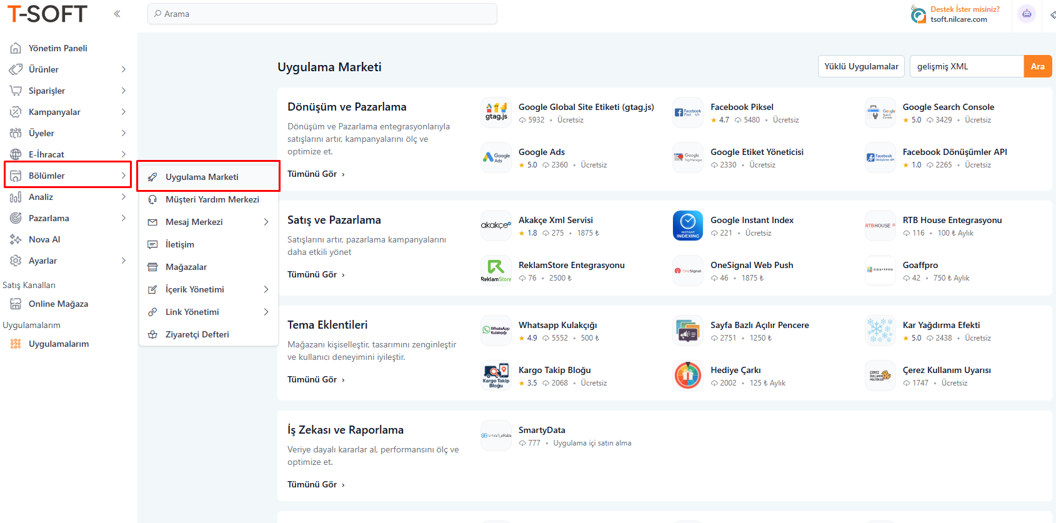Open the Facebook Dönüşümler API icon
Screen dimensions: 1056x523
pyautogui.click(x=880, y=157)
